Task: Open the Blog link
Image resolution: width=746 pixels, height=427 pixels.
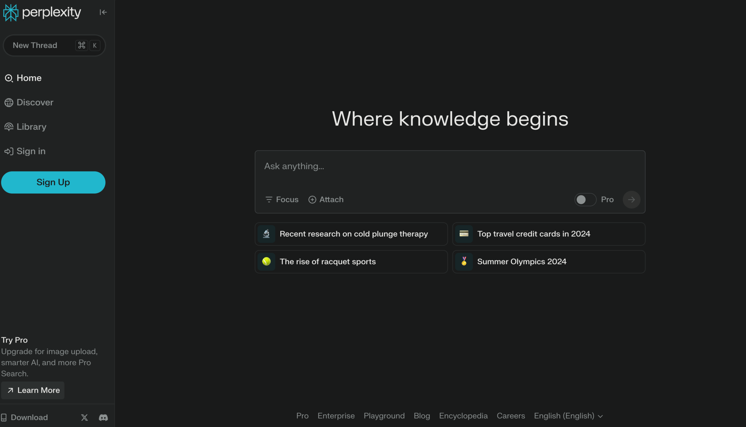Action: [x=422, y=416]
